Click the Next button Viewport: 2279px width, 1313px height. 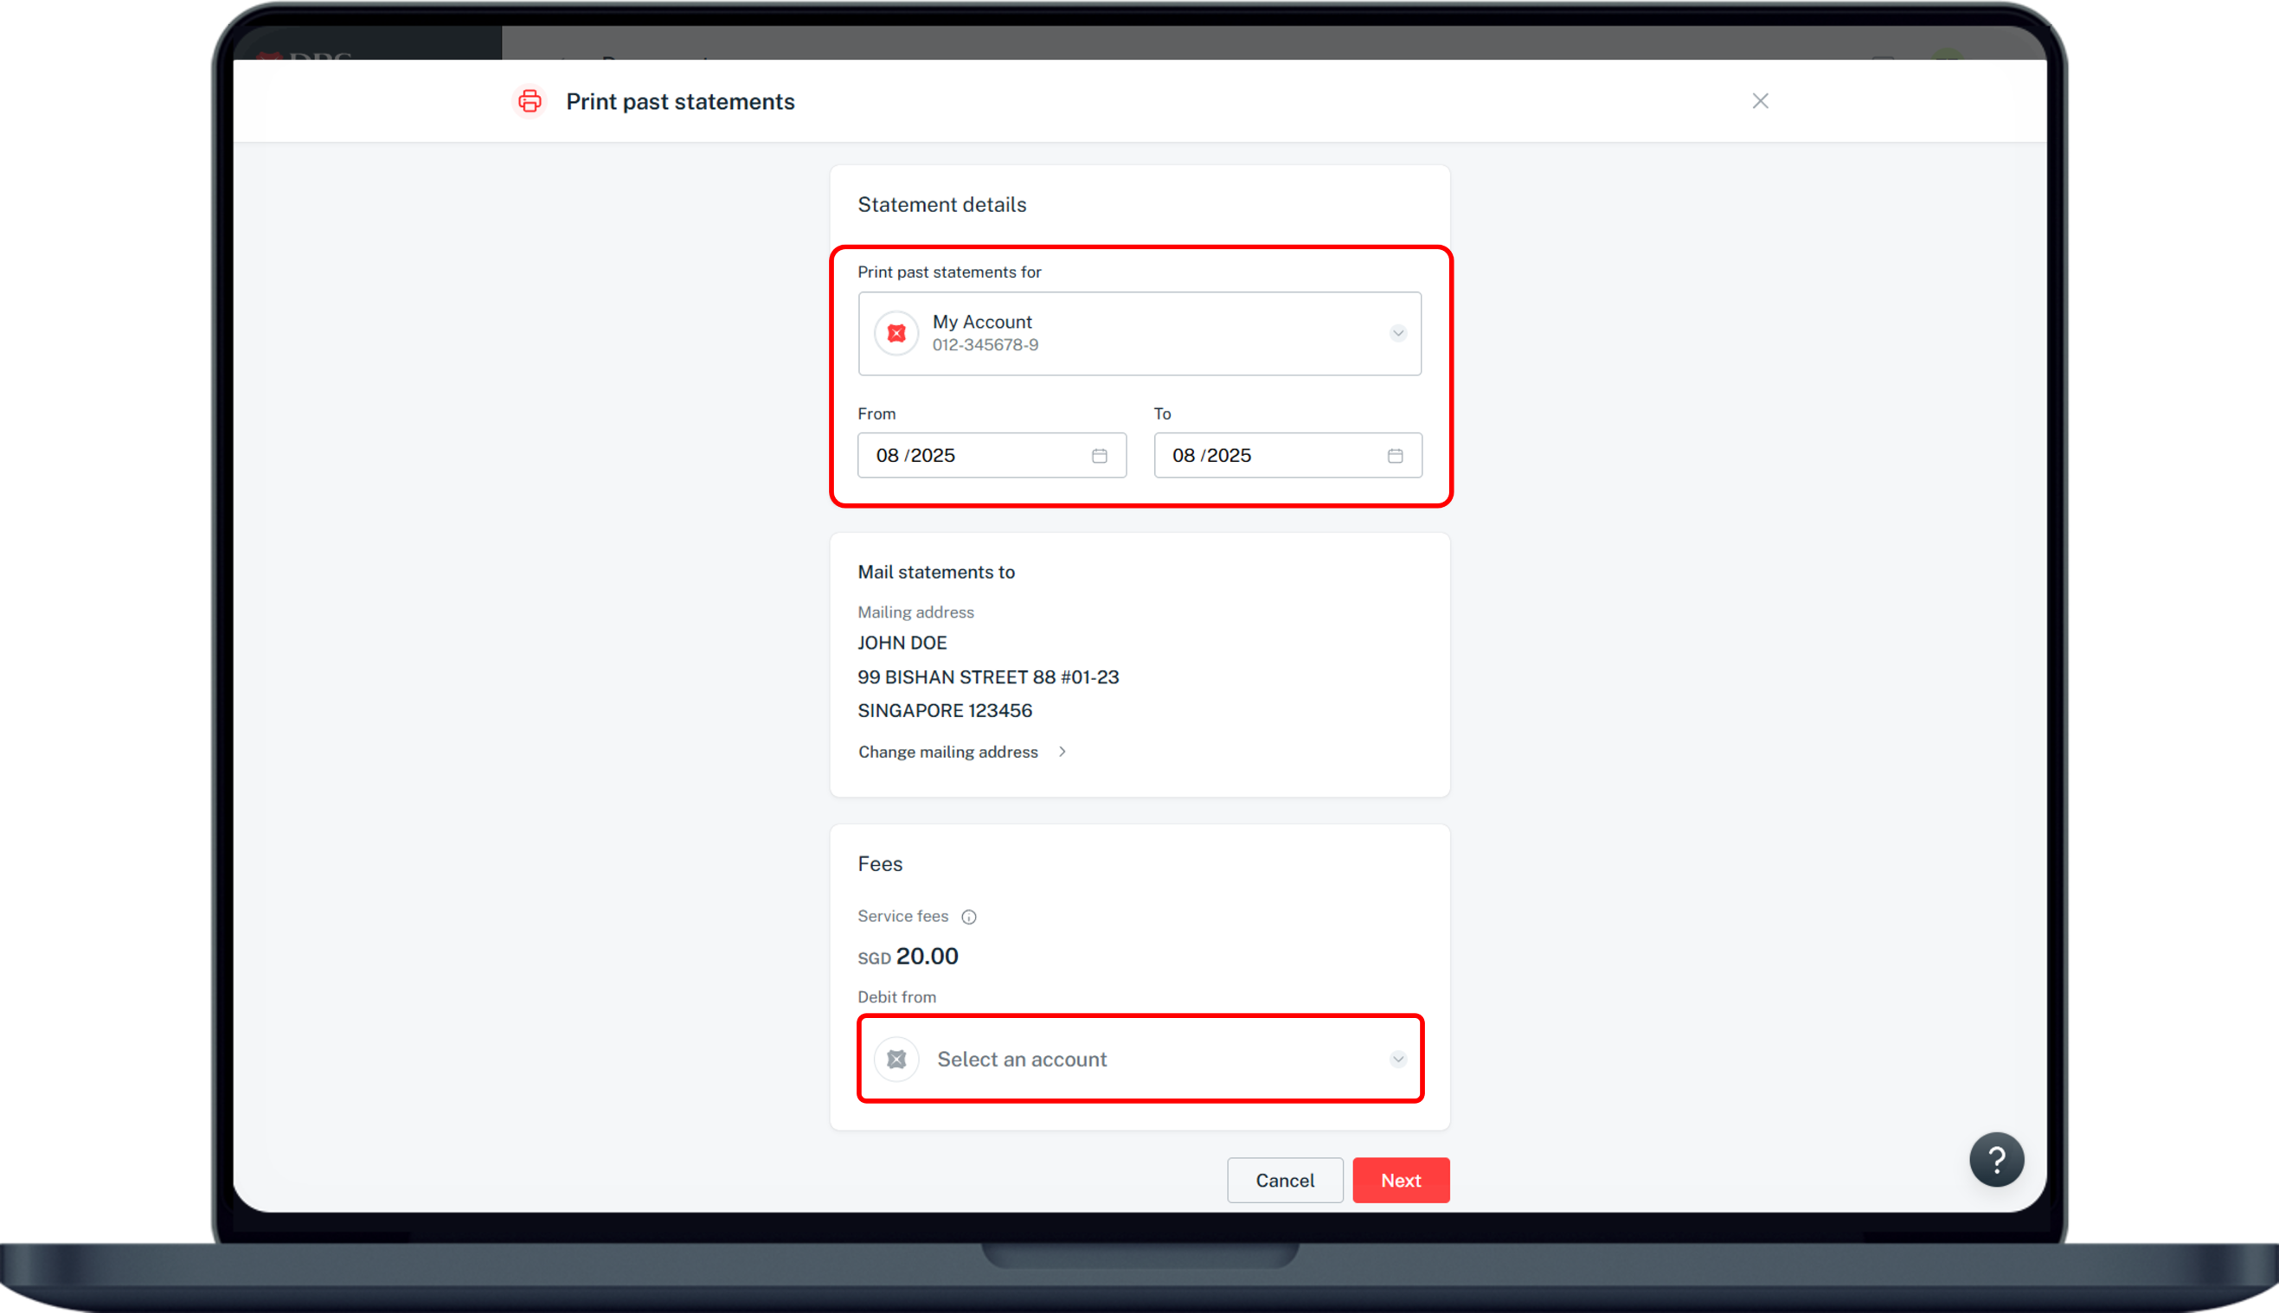(1401, 1180)
